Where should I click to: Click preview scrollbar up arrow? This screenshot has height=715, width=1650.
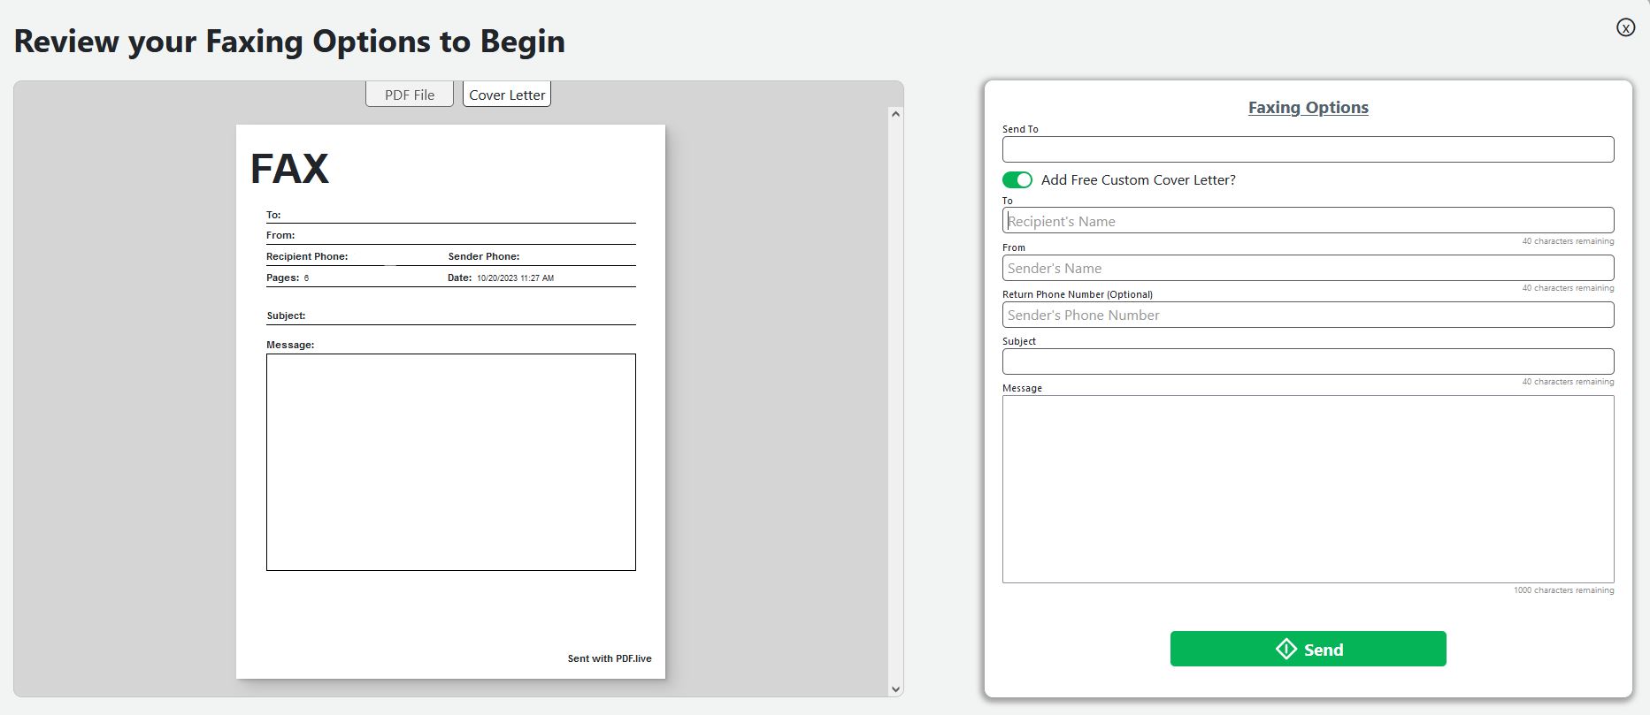[x=895, y=114]
